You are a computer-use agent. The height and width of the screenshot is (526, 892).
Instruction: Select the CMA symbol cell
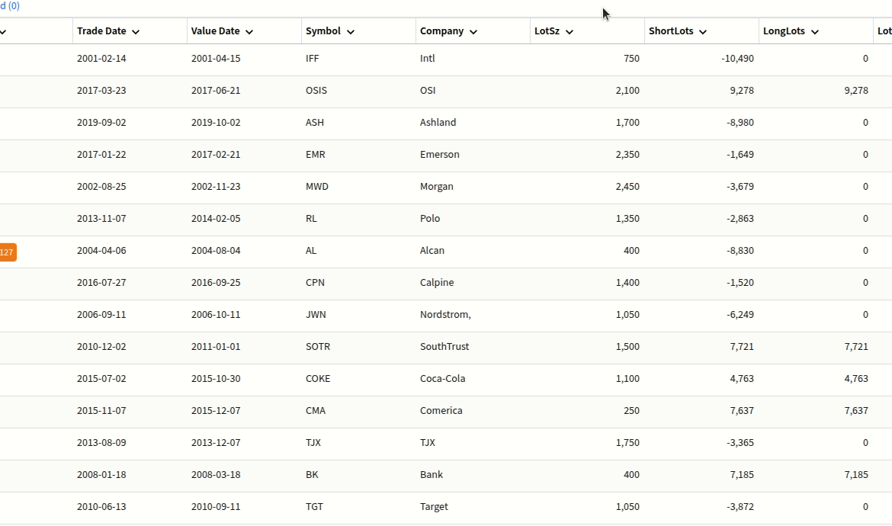[x=316, y=411]
